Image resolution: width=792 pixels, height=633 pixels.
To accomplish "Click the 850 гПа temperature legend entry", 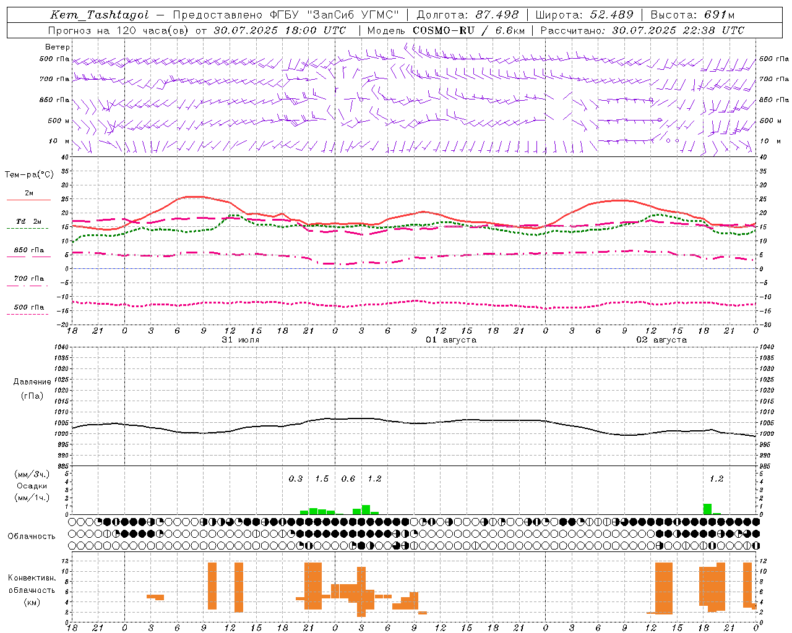I will coord(28,252).
